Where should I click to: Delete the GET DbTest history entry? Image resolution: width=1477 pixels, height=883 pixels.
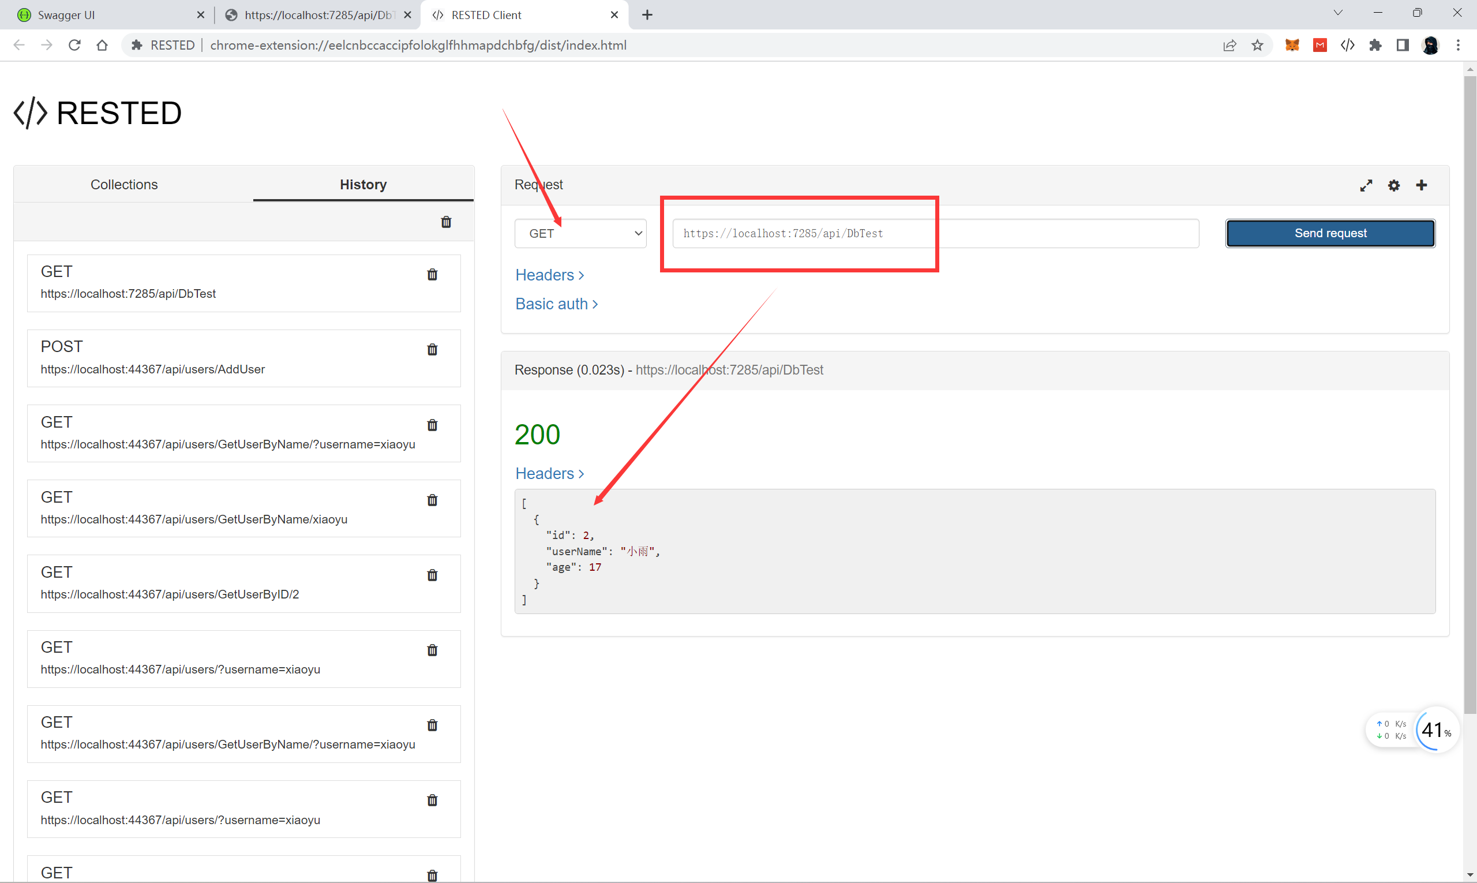(433, 274)
